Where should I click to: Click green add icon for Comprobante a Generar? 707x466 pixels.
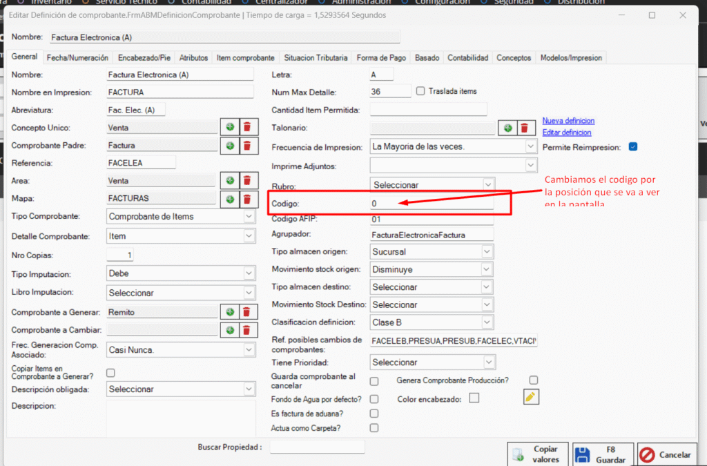pyautogui.click(x=230, y=312)
